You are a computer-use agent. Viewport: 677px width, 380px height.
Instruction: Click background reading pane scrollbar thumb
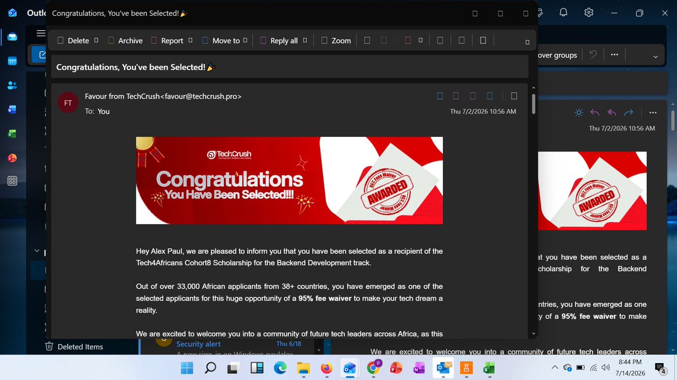tap(672, 119)
